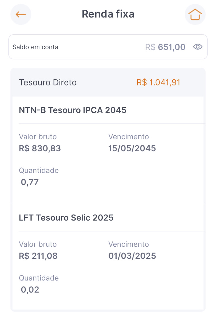Tap the Valor bruto label under Selic 2025
The image size is (216, 319).
pos(38,244)
